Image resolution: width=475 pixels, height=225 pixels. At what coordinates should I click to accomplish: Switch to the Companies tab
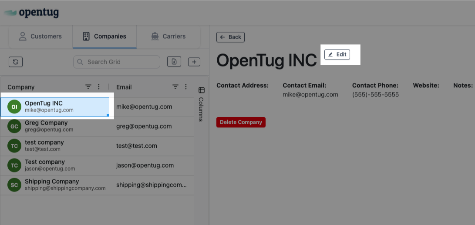pyautogui.click(x=104, y=36)
